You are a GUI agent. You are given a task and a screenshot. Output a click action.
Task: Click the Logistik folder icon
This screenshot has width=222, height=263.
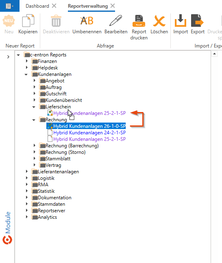(35, 178)
